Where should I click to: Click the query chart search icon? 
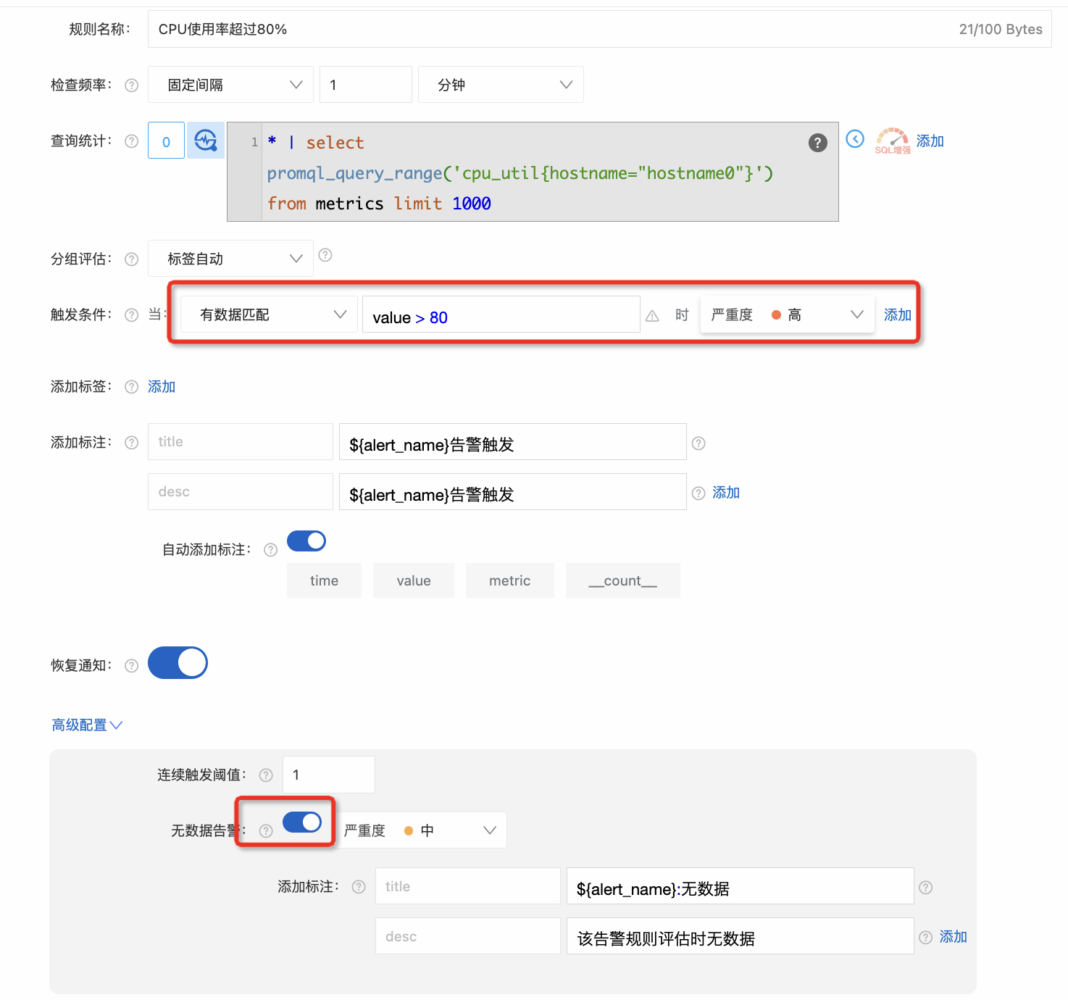click(x=206, y=141)
